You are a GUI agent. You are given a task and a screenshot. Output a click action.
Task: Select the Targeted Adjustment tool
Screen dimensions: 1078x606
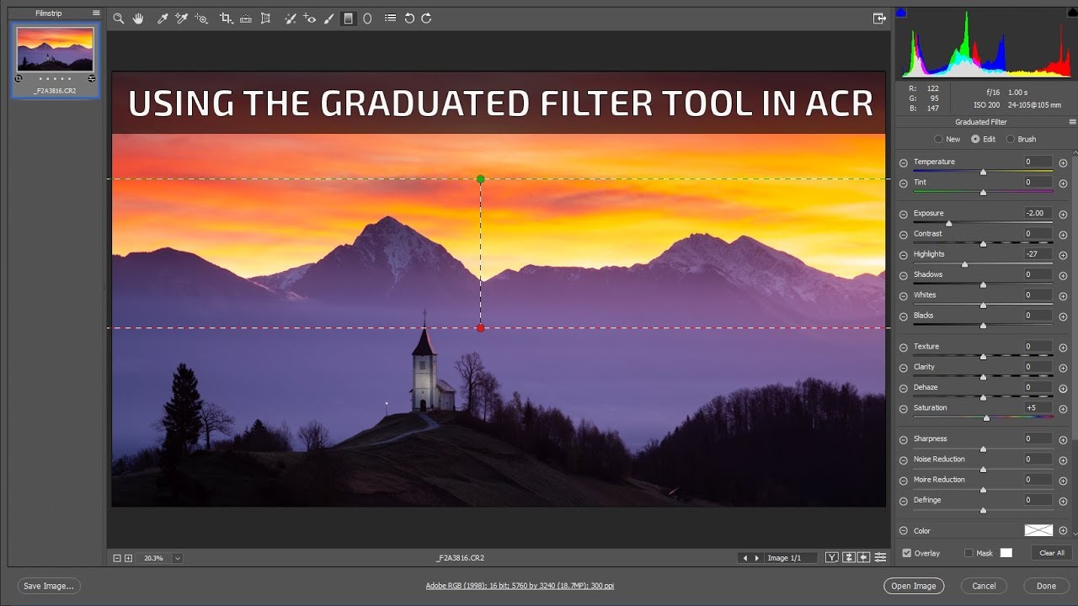click(201, 19)
